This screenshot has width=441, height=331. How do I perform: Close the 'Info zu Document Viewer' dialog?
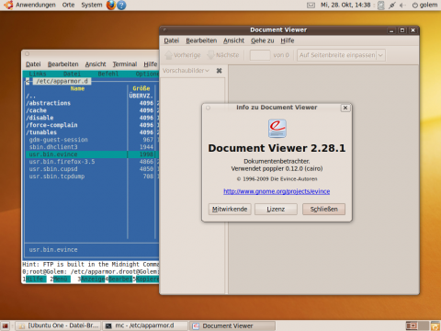[x=345, y=108]
